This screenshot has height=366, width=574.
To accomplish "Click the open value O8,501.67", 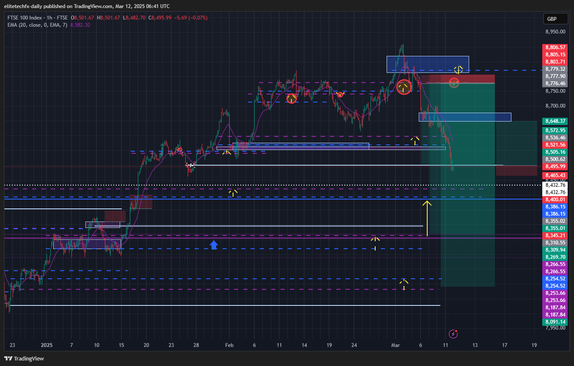I will (82, 18).
